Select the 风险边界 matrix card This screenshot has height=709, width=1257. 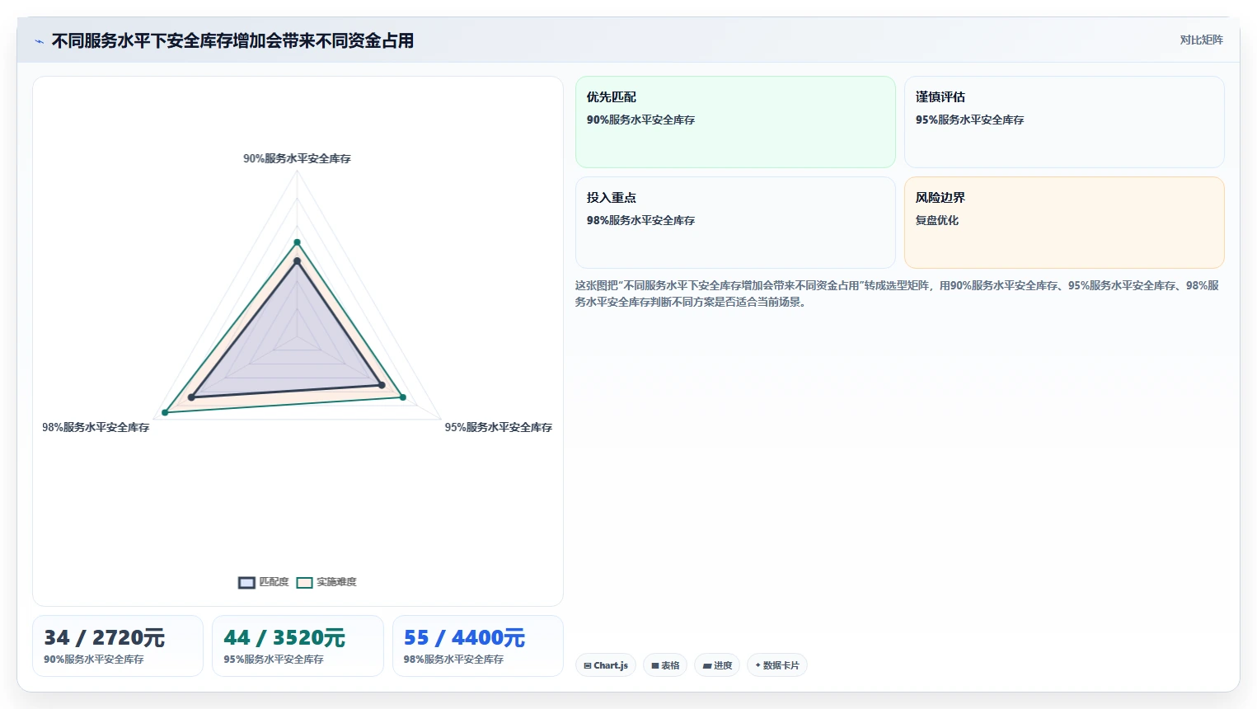pyautogui.click(x=1064, y=223)
